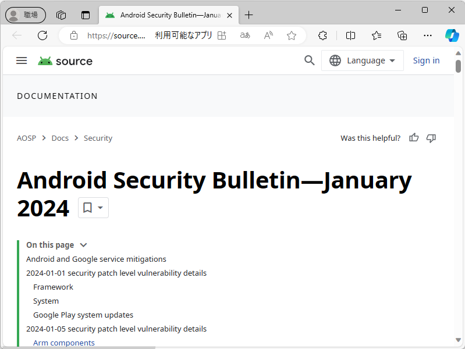465x349 pixels.
Task: Jump to Framework section
Action: [x=53, y=287]
